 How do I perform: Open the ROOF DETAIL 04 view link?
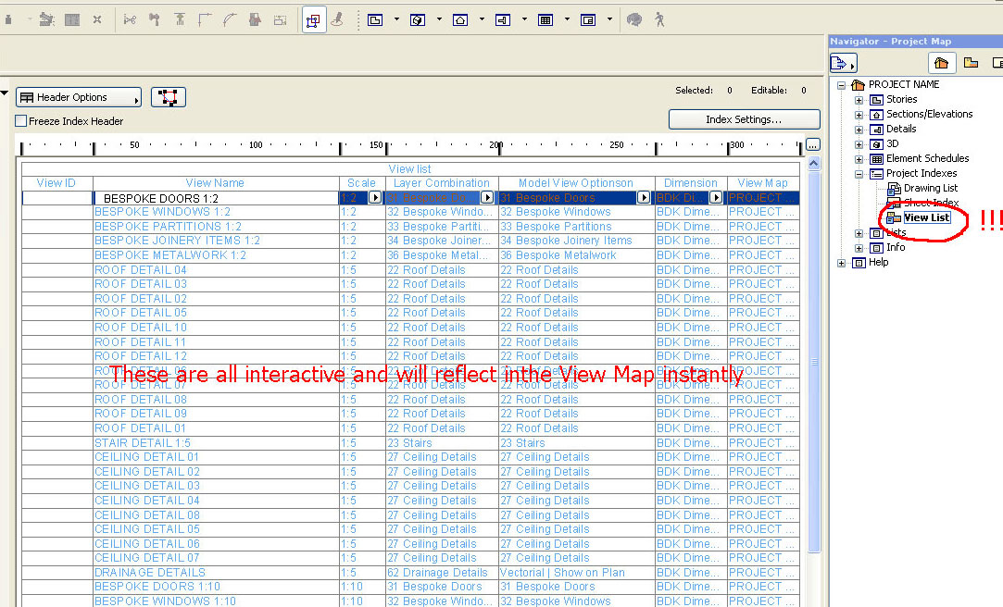click(x=141, y=268)
